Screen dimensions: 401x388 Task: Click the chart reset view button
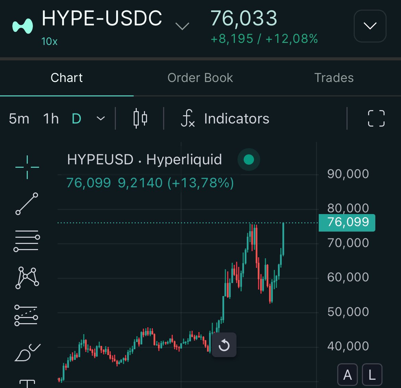point(224,345)
